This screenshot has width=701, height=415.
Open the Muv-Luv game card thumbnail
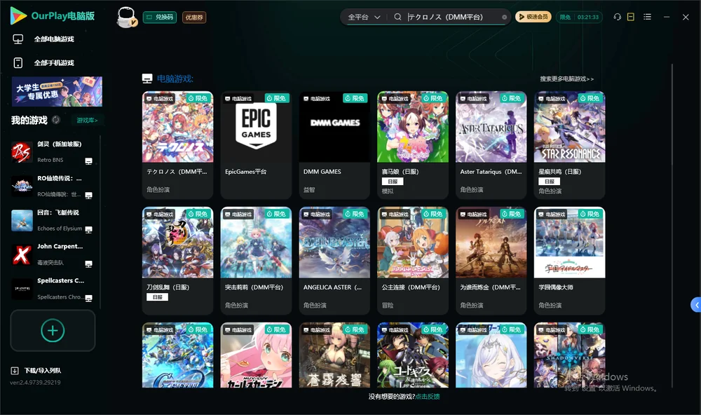pos(256,355)
